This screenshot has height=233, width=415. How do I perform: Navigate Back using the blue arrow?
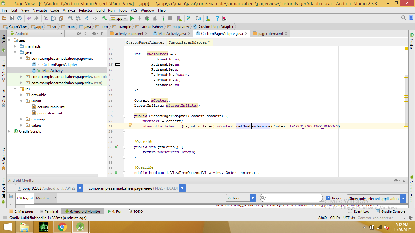[x=87, y=19]
